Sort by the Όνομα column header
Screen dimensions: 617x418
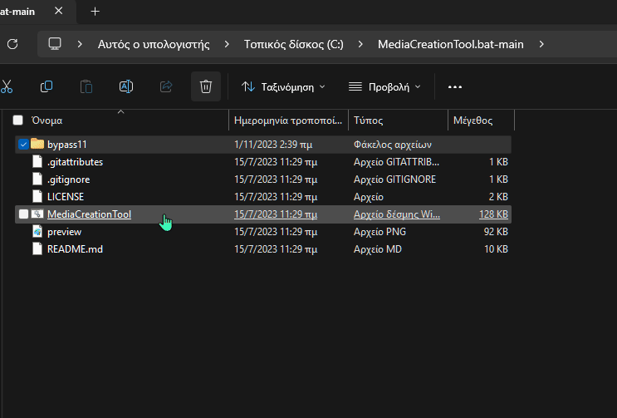(47, 120)
